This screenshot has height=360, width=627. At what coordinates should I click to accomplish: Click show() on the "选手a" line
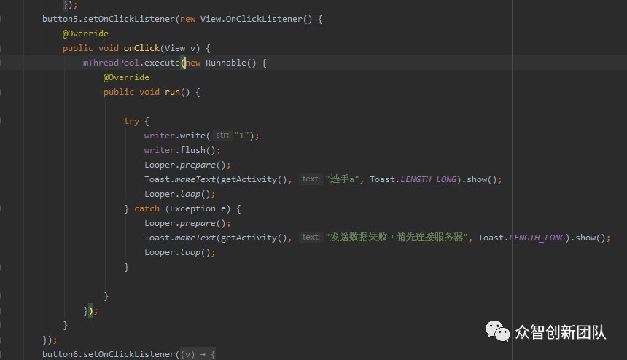[x=482, y=179]
